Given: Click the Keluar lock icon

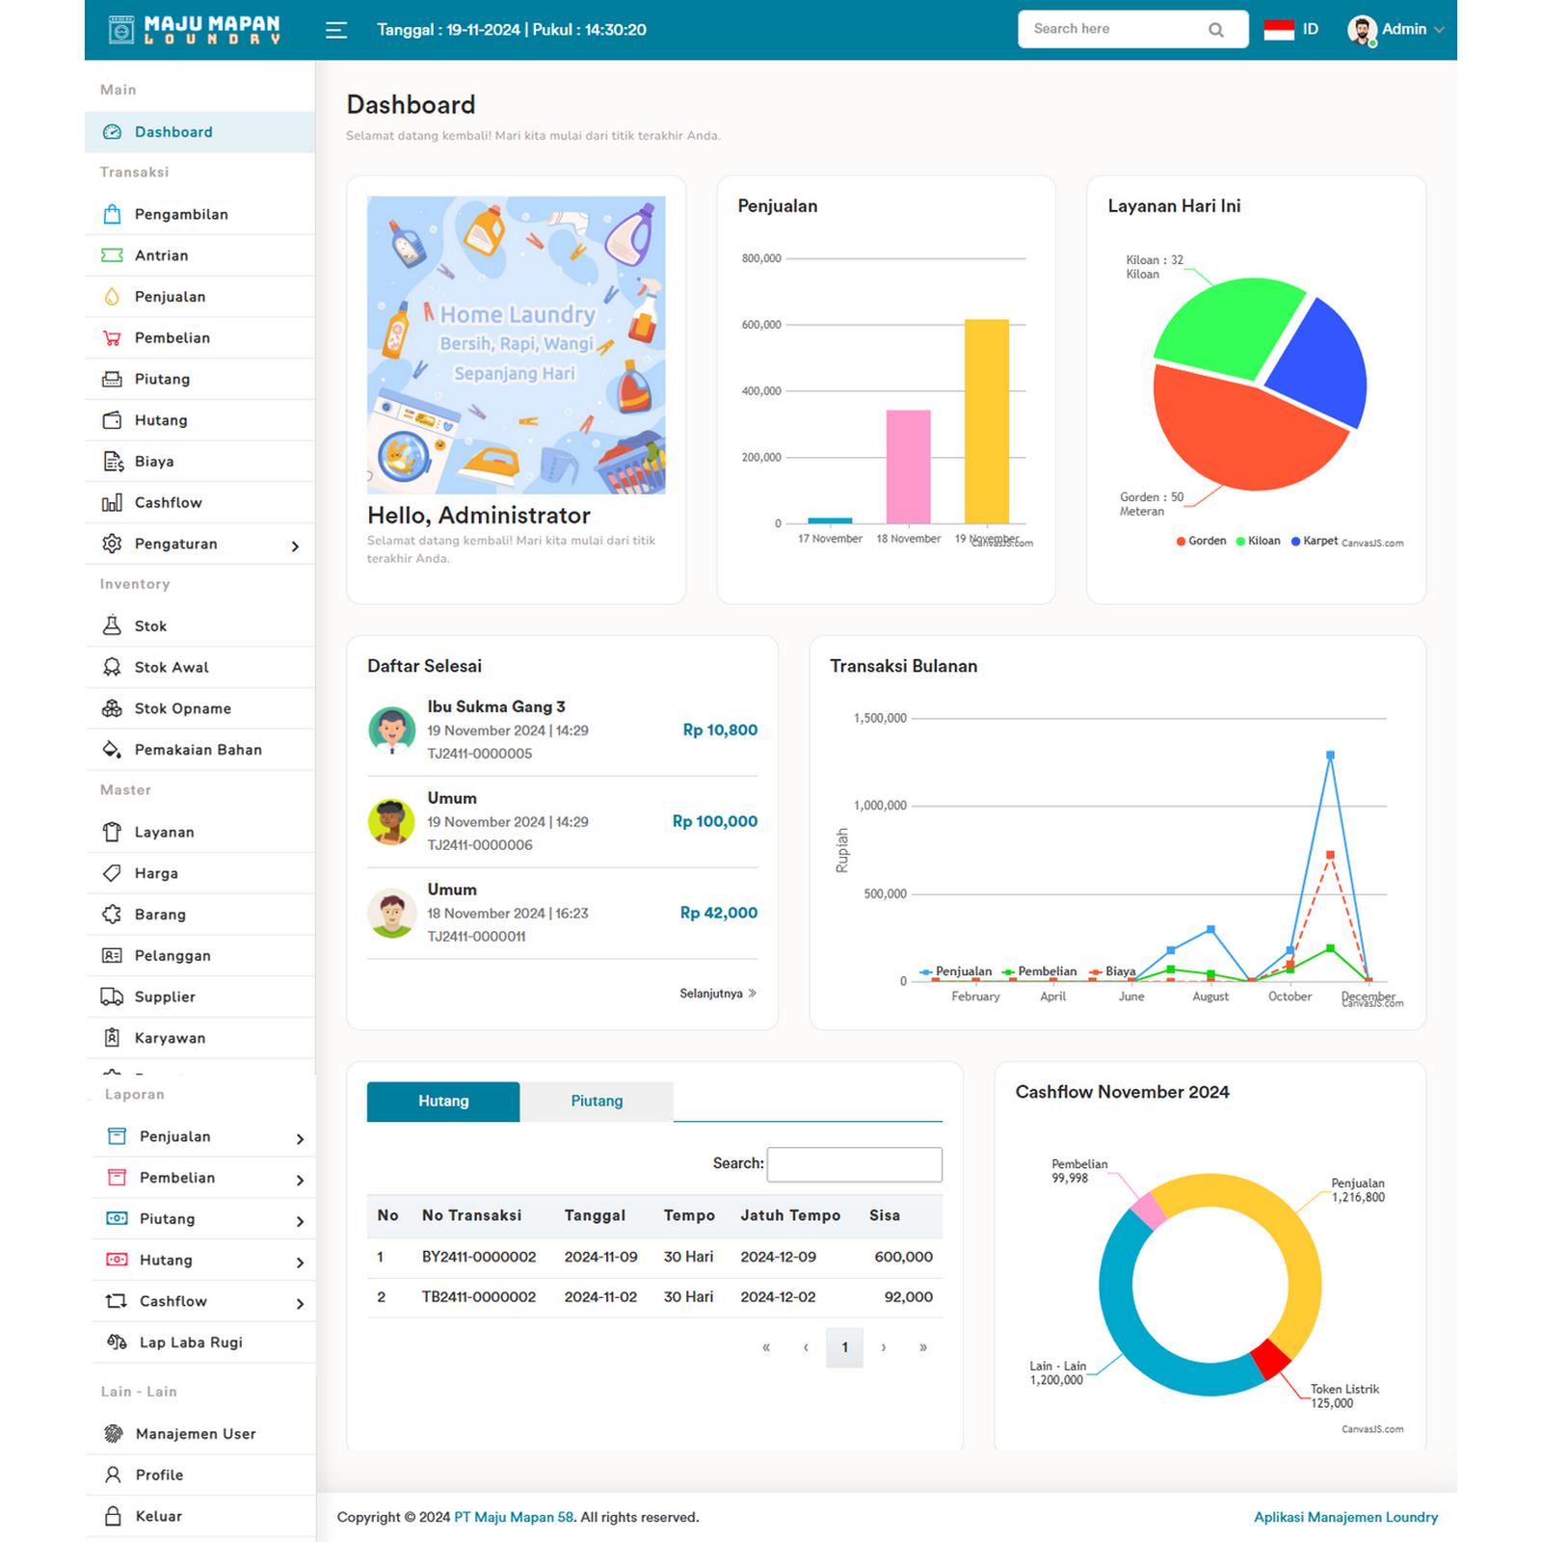Looking at the screenshot, I should pyautogui.click(x=113, y=1516).
